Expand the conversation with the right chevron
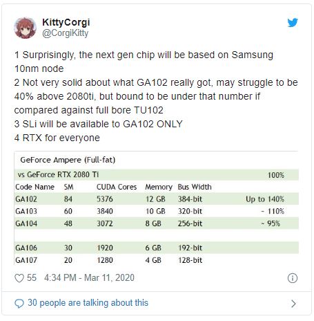The image size is (314, 321). pos(293,304)
